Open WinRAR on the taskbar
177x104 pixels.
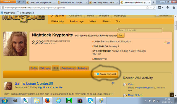pyautogui.click(x=80, y=100)
